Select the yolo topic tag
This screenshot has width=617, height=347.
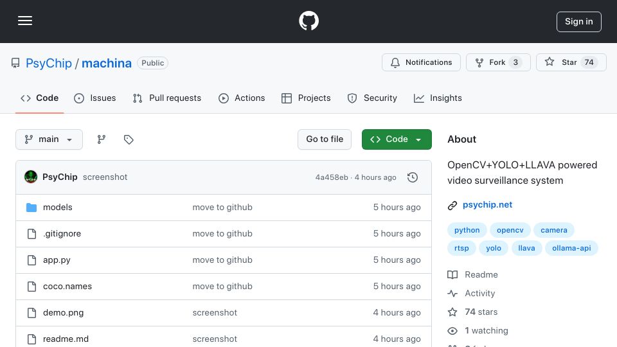point(494,248)
